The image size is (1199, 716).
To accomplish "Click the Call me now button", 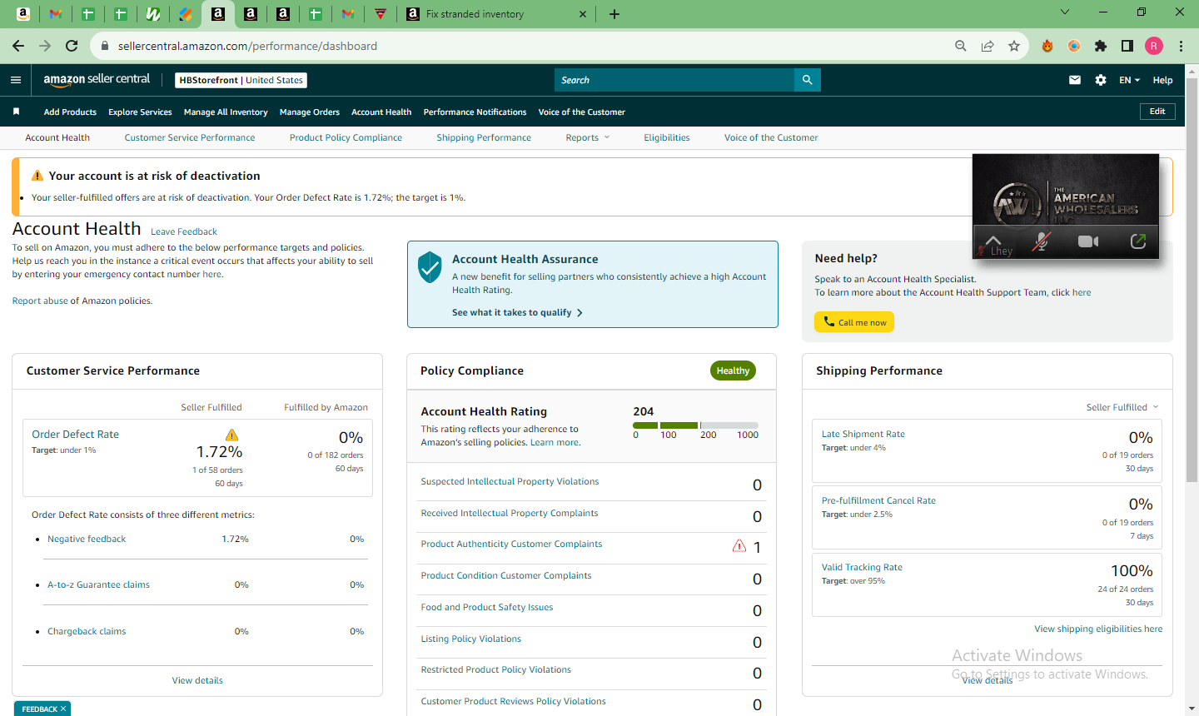I will point(854,322).
